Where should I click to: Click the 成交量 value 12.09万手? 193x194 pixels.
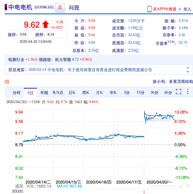tap(136, 21)
